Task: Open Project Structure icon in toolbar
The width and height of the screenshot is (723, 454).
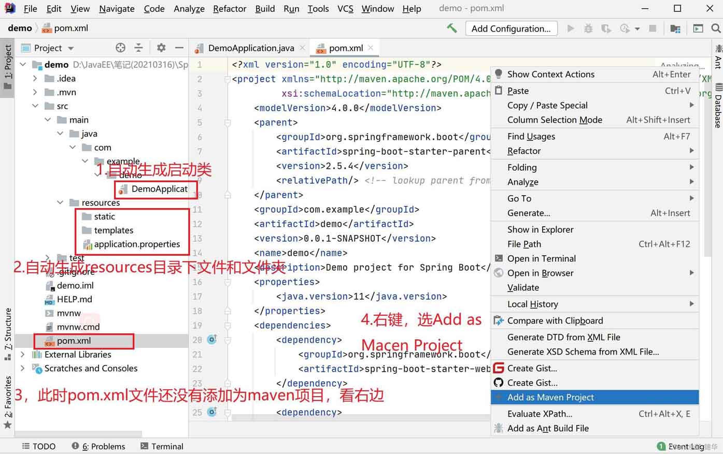Action: click(675, 28)
